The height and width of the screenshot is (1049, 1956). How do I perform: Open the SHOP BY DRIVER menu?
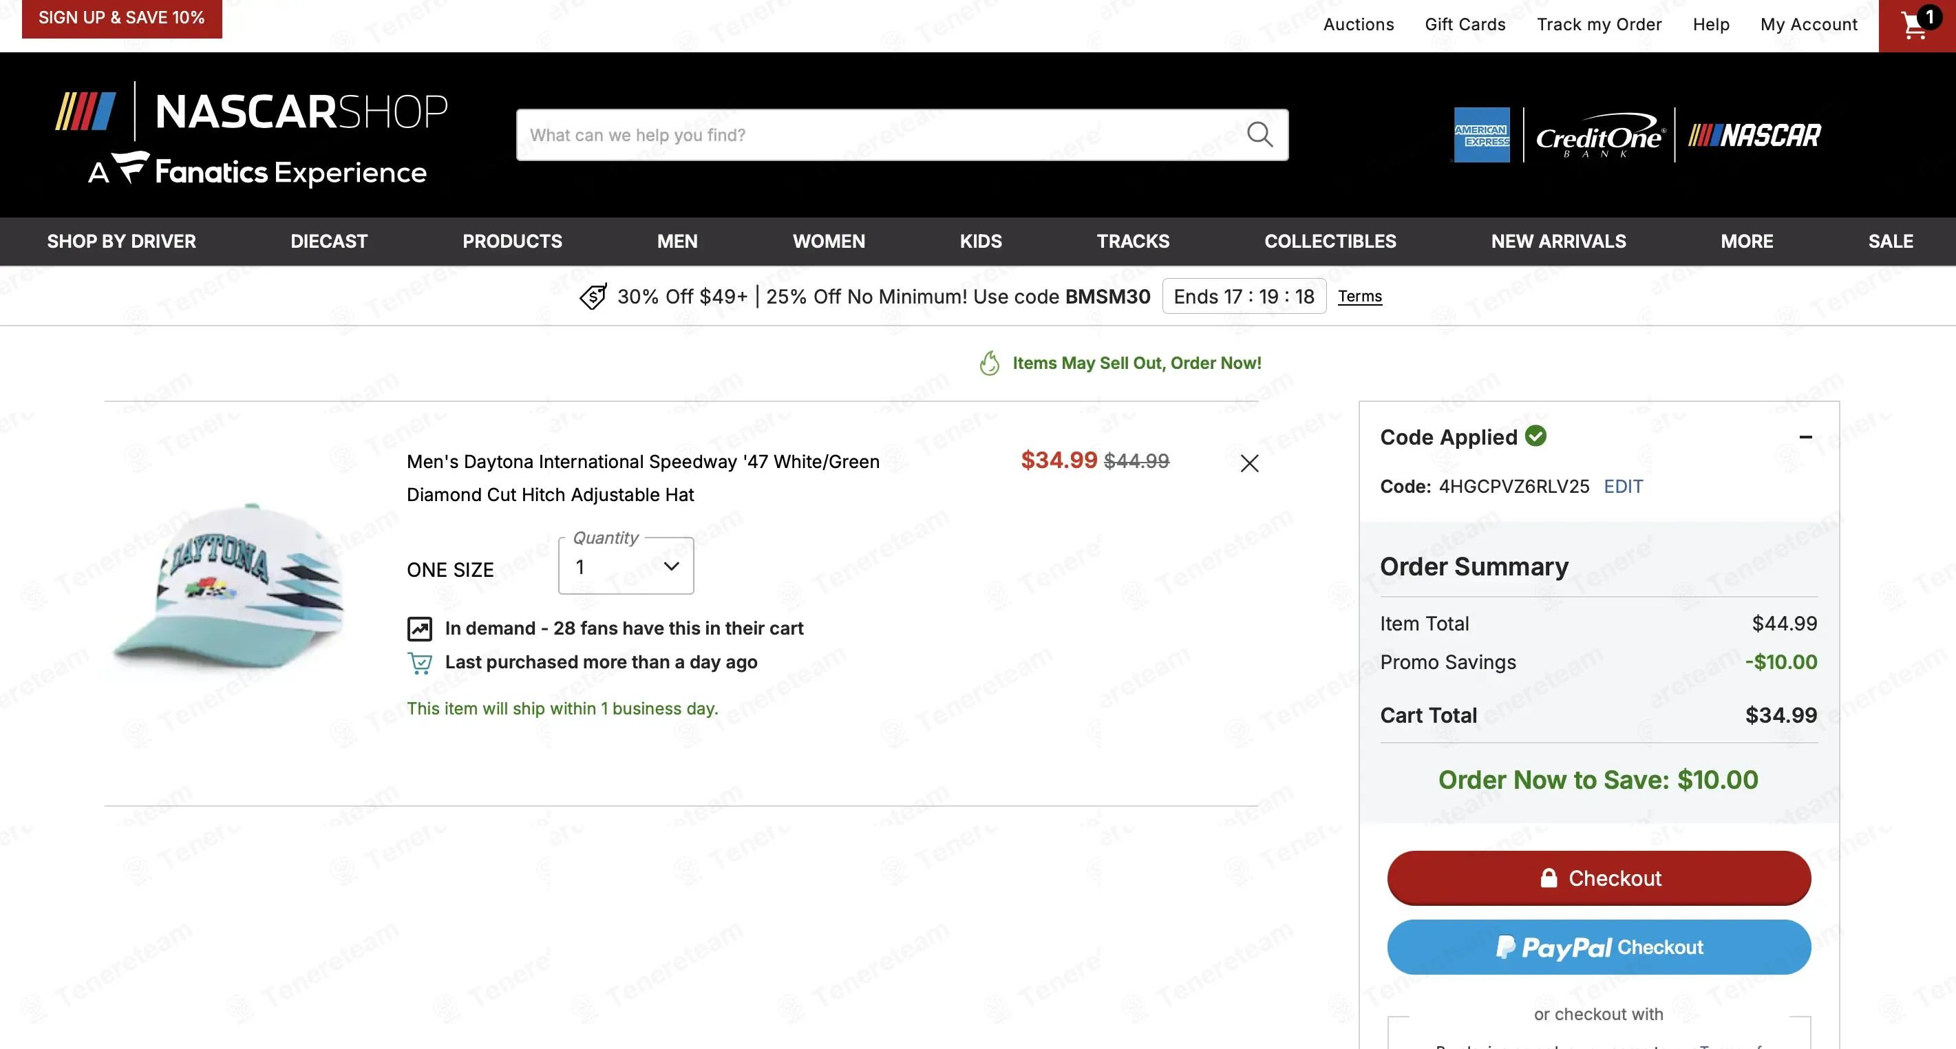click(x=122, y=242)
